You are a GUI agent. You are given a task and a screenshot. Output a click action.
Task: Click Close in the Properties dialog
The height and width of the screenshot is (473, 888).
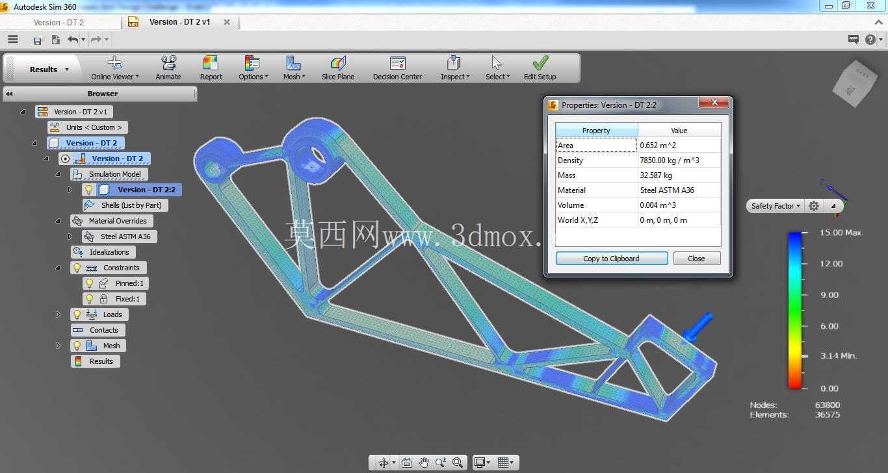point(696,259)
